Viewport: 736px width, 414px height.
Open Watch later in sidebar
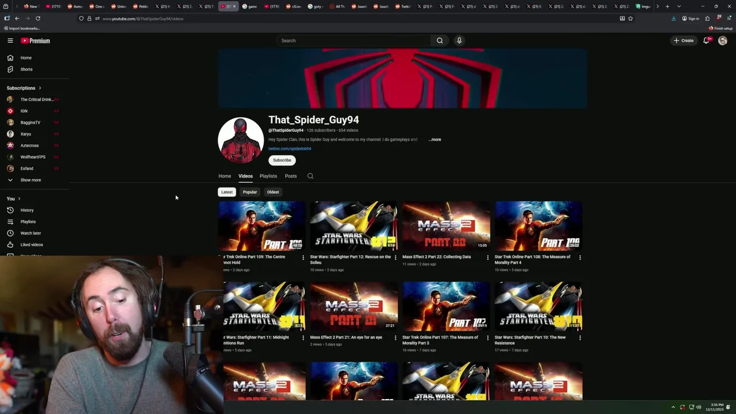(x=30, y=233)
